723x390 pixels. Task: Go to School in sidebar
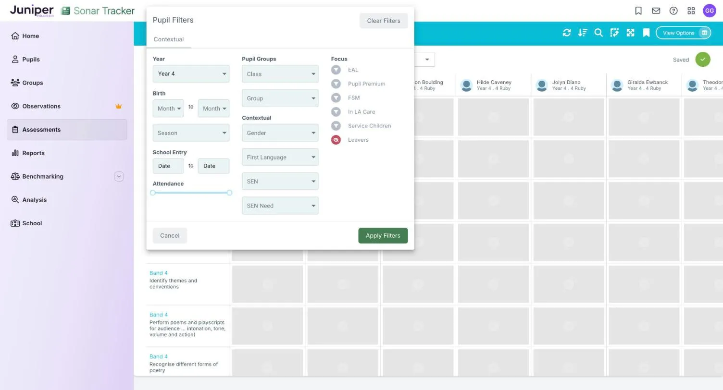67,223
